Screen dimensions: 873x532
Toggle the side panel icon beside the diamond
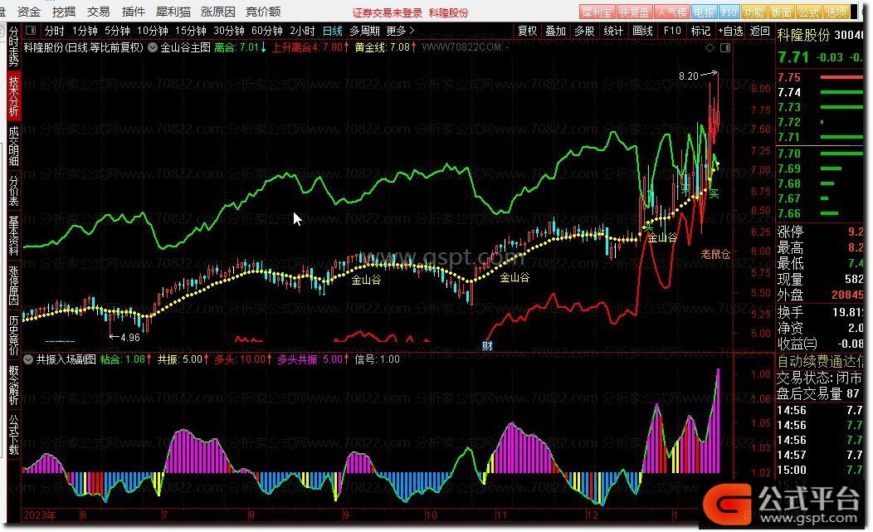click(x=725, y=48)
